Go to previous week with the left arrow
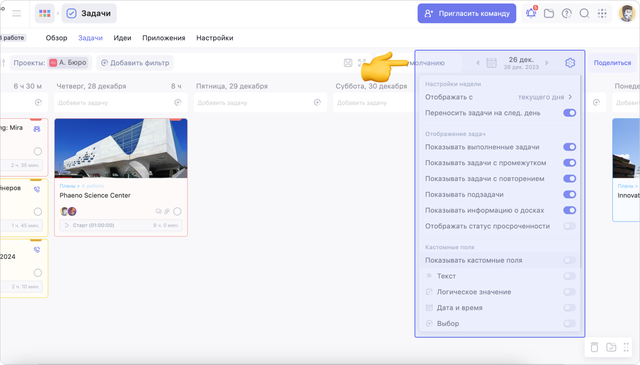Image resolution: width=640 pixels, height=365 pixels. (x=477, y=63)
